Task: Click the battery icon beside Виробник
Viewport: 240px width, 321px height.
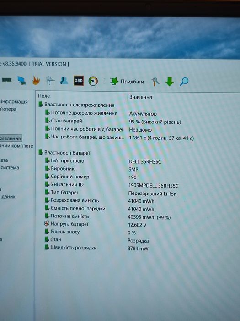Action: [x=47, y=168]
